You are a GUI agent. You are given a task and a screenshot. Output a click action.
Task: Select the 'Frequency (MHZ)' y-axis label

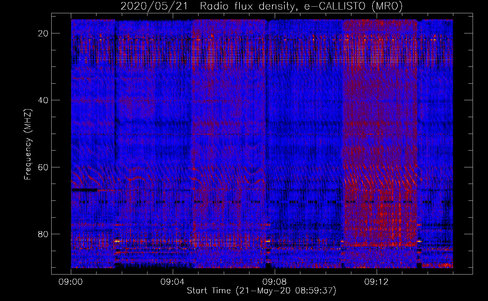coord(28,144)
